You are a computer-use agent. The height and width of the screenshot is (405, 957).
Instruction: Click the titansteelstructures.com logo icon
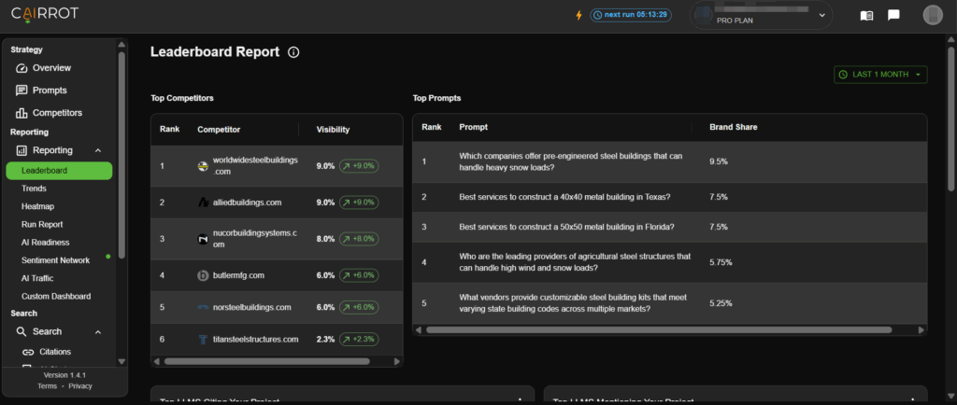click(203, 340)
